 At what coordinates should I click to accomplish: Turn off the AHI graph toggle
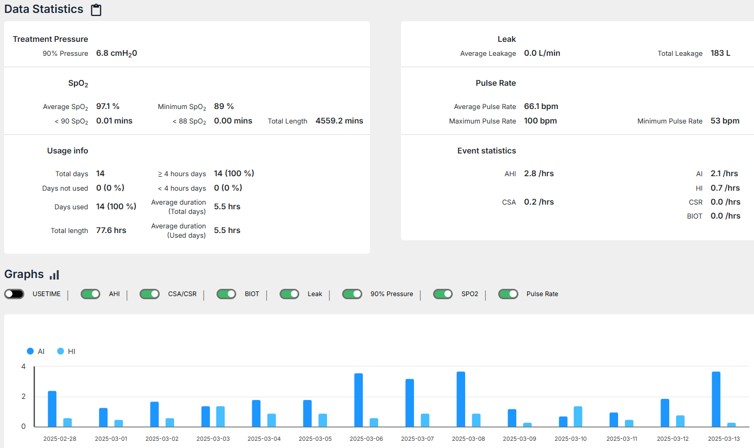click(x=90, y=294)
